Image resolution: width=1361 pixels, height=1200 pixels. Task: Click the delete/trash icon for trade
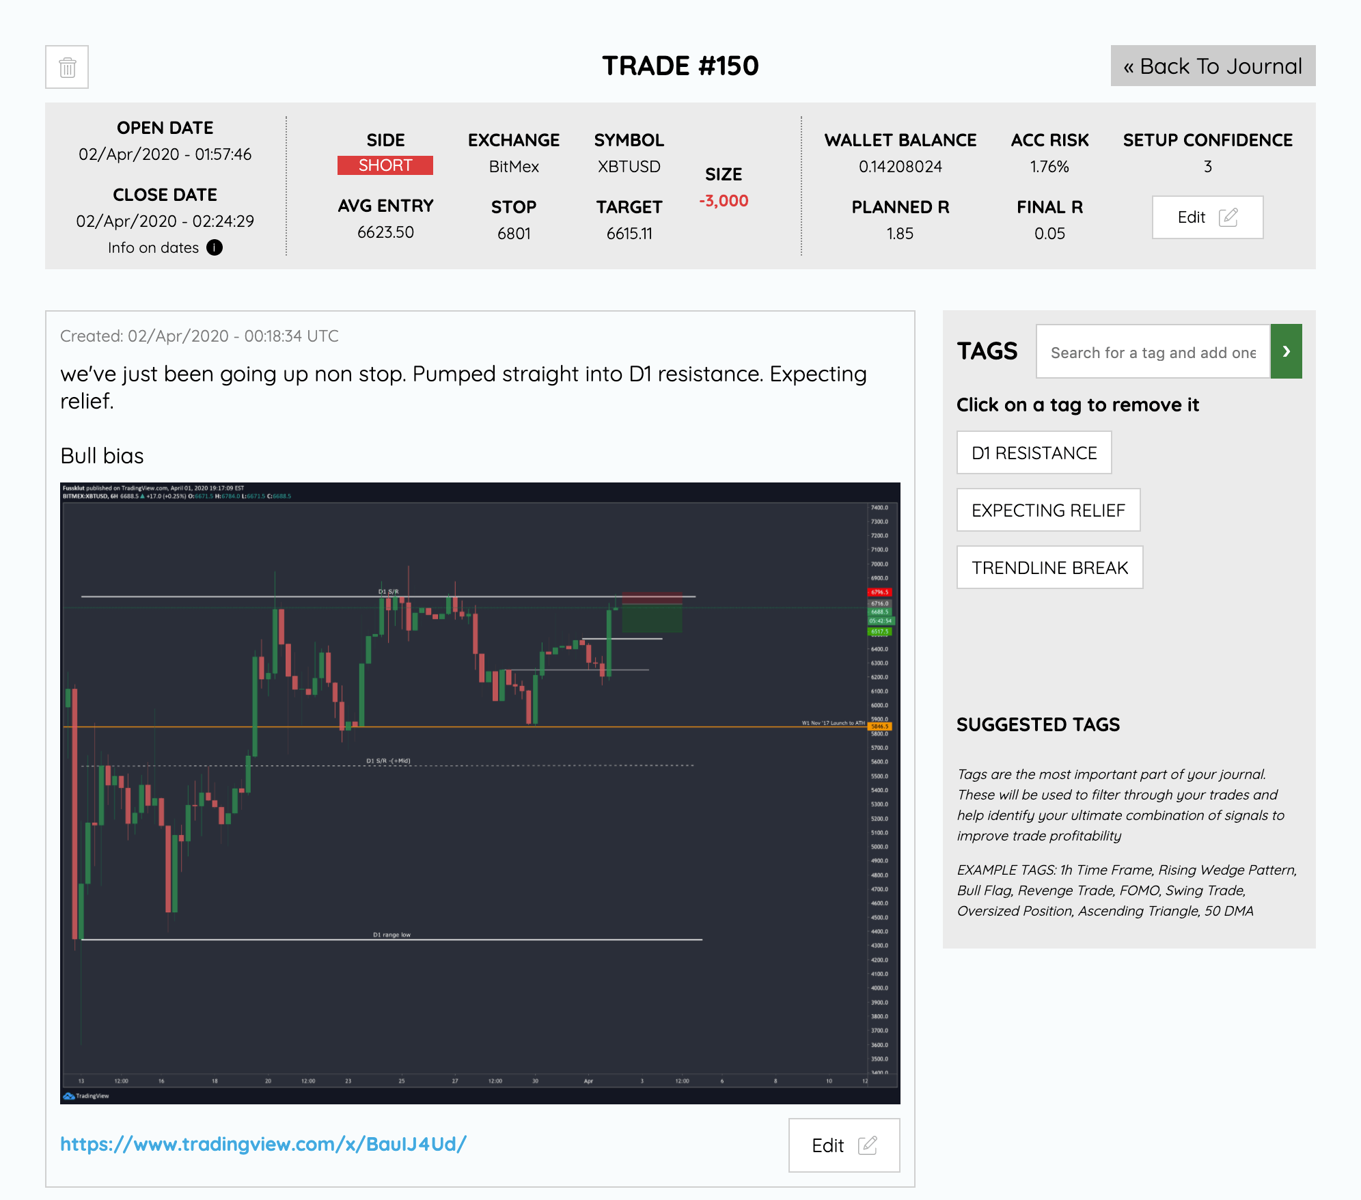67,66
